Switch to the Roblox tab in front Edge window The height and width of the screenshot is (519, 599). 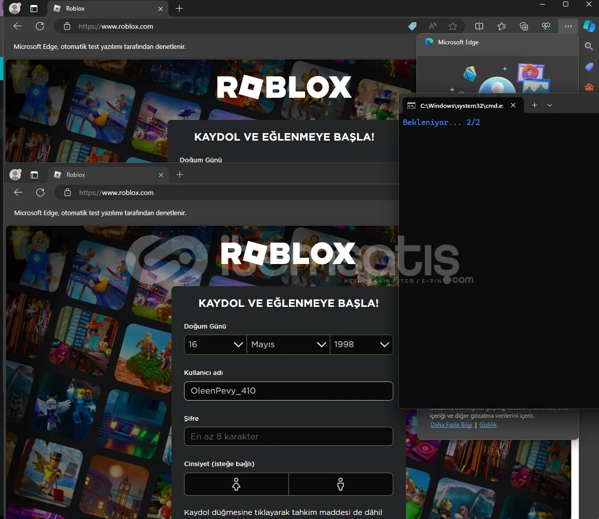point(108,174)
